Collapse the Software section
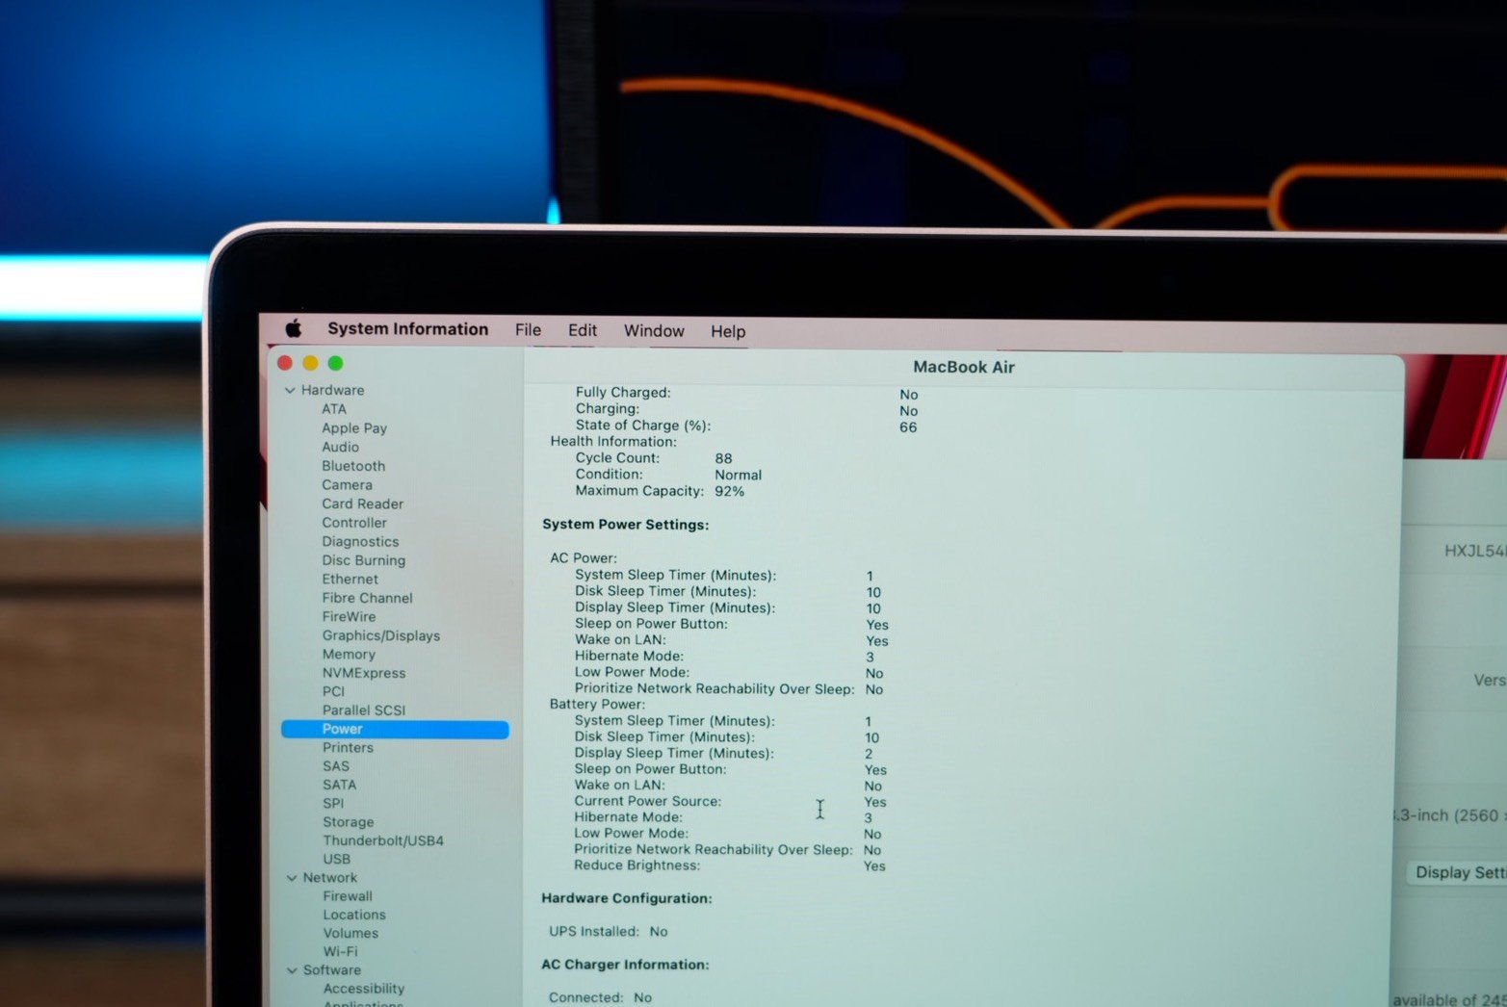Image resolution: width=1507 pixels, height=1007 pixels. click(x=292, y=970)
